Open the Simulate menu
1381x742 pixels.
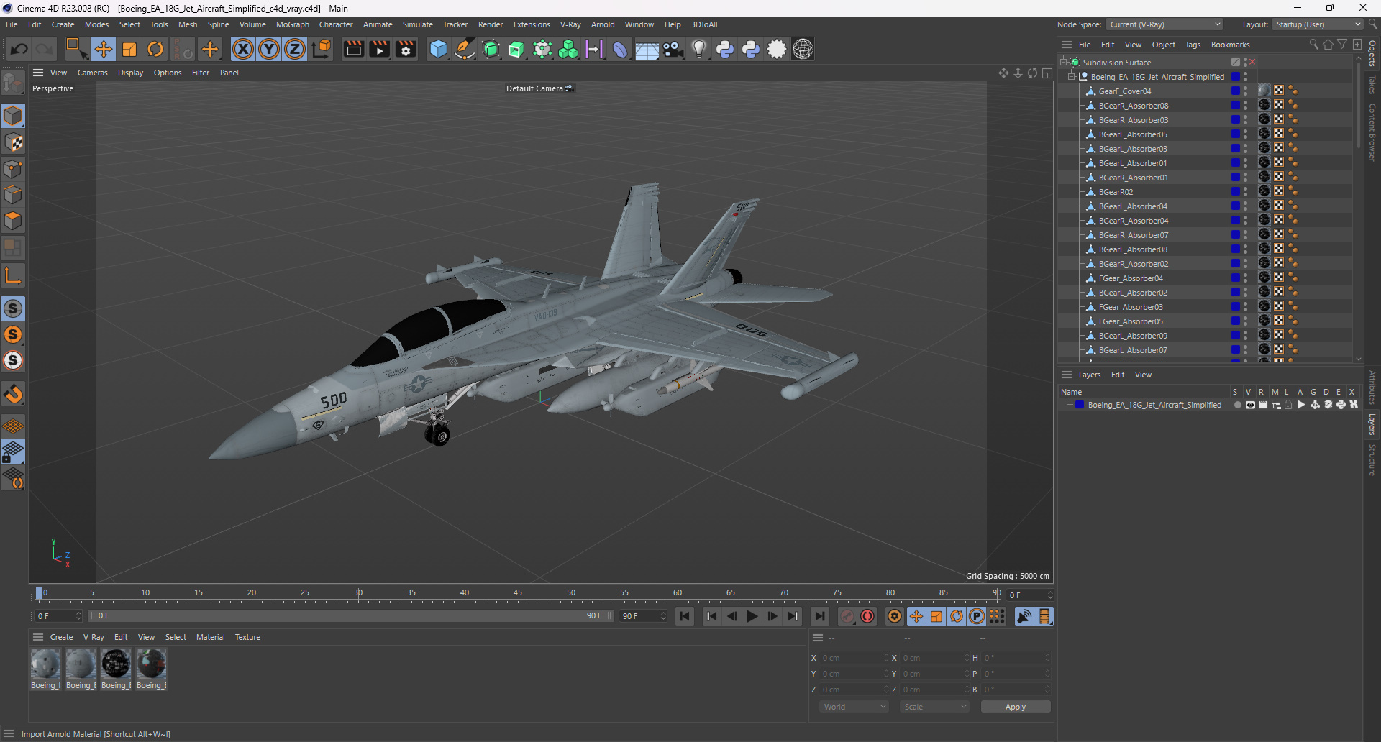tap(418, 24)
